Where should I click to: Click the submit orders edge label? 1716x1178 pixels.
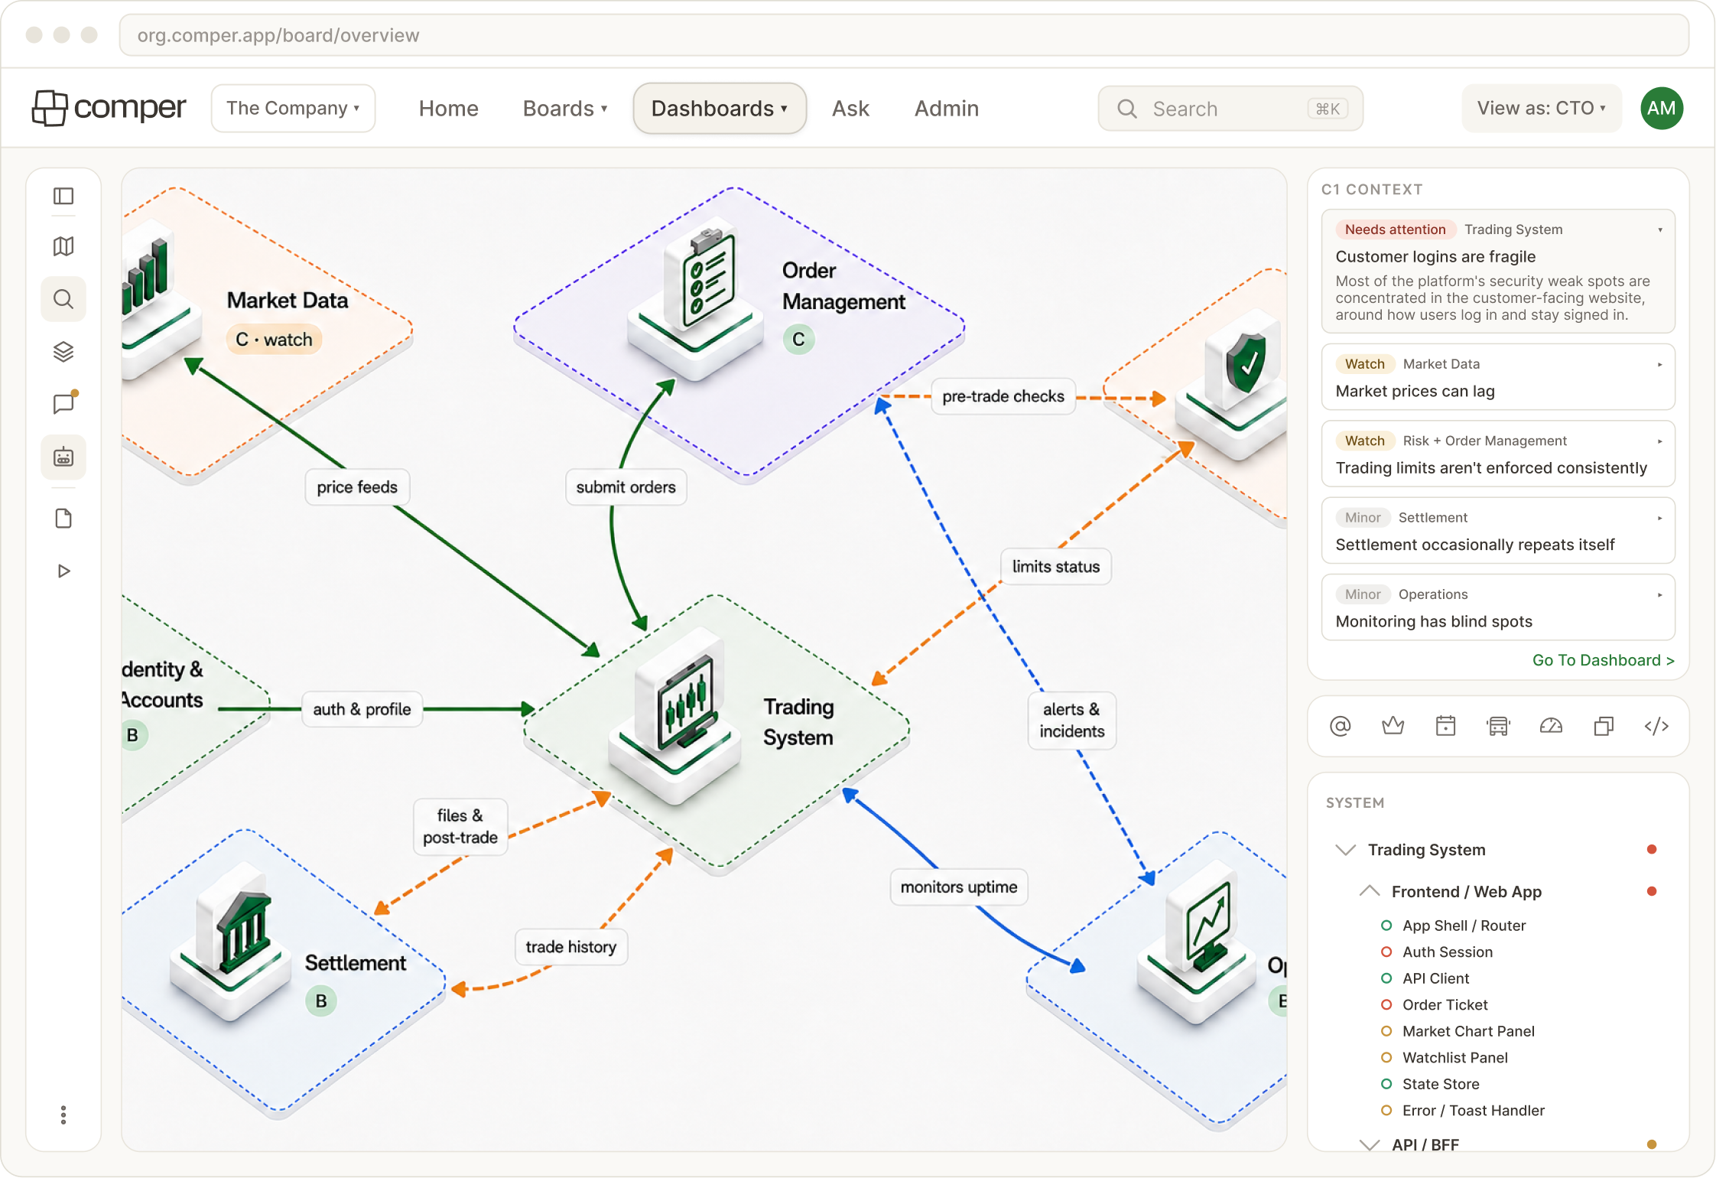[x=626, y=487]
